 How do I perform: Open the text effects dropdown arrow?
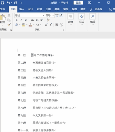click(x=20, y=25)
